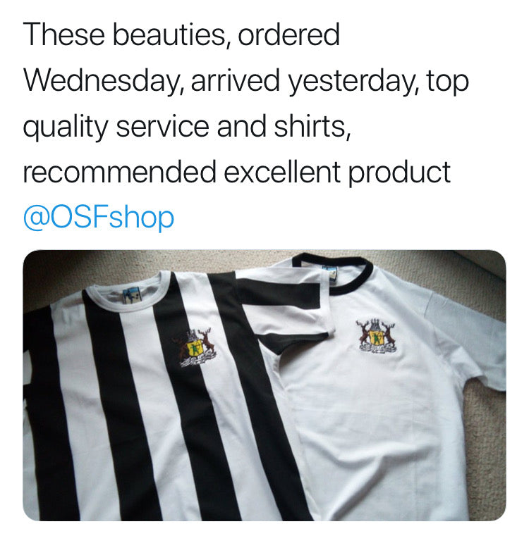529x536 pixels.
Task: Click the phrase "excellent product"
Action: click(x=337, y=173)
